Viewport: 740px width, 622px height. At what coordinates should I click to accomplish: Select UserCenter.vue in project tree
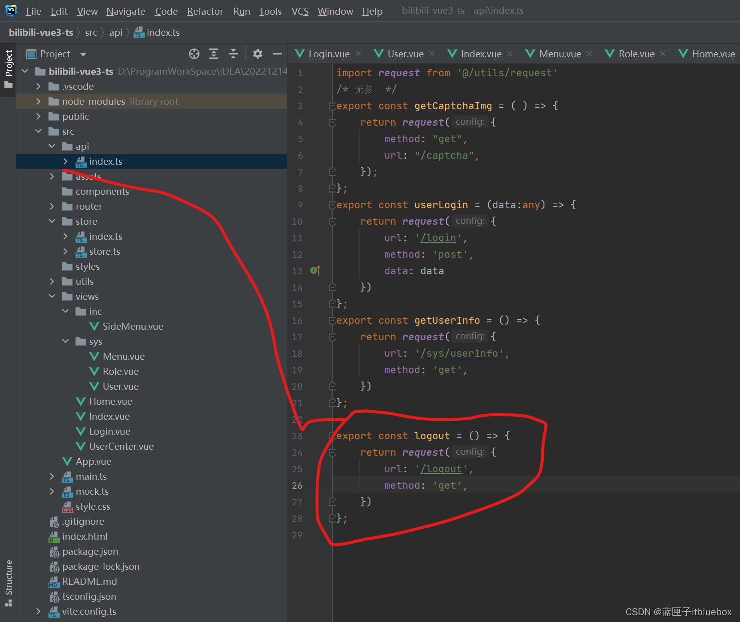click(121, 446)
